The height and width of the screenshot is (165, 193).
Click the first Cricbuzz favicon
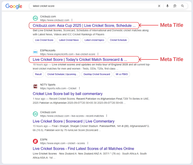click(x=35, y=18)
